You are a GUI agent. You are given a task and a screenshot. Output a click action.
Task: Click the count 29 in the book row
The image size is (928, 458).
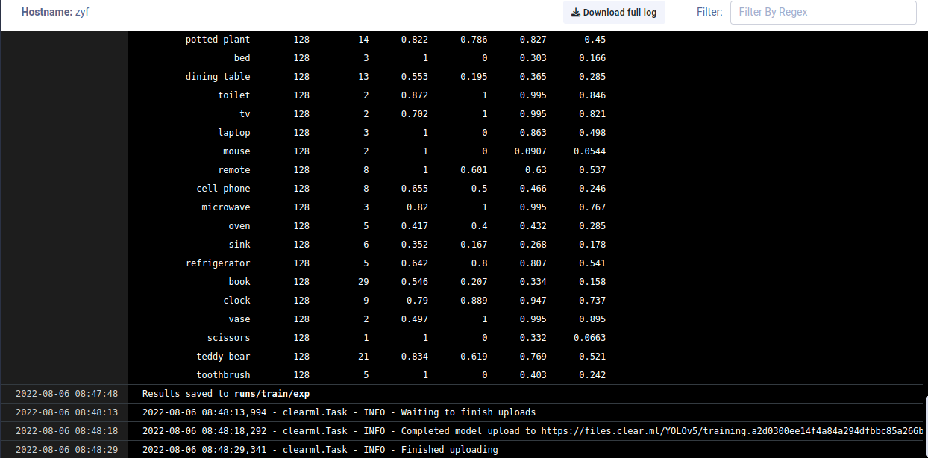(363, 282)
